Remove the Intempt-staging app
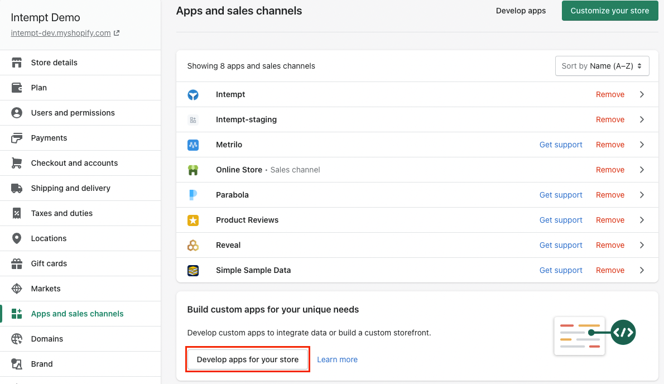Image resolution: width=664 pixels, height=384 pixels. click(x=610, y=119)
